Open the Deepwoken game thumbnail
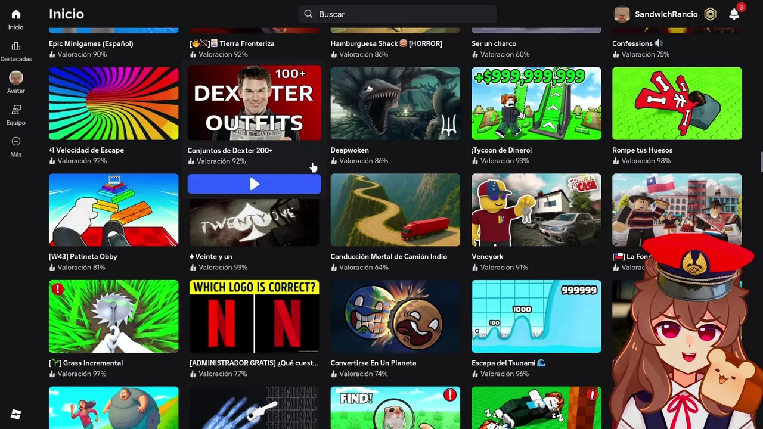 pyautogui.click(x=395, y=103)
